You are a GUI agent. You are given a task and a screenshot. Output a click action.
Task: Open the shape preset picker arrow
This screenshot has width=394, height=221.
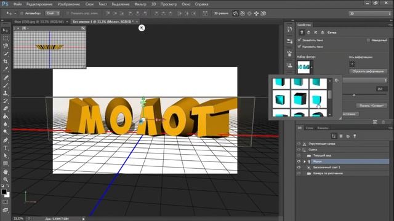coord(312,67)
